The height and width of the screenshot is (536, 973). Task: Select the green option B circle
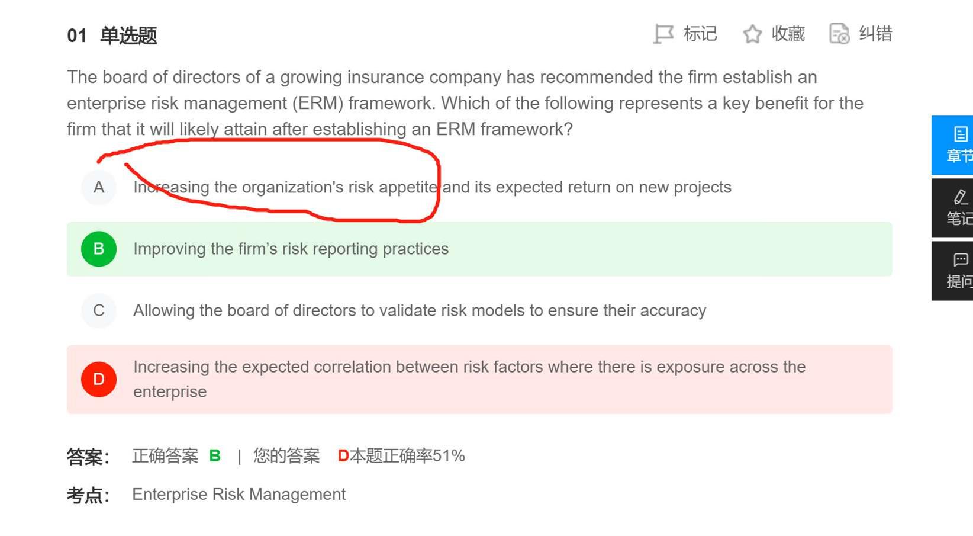(99, 249)
